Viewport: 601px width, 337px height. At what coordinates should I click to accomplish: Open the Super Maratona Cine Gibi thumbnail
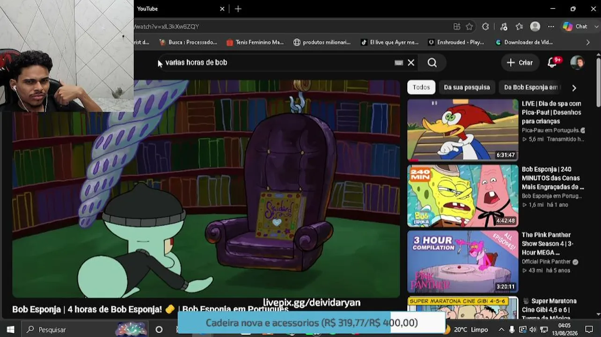tap(463, 308)
